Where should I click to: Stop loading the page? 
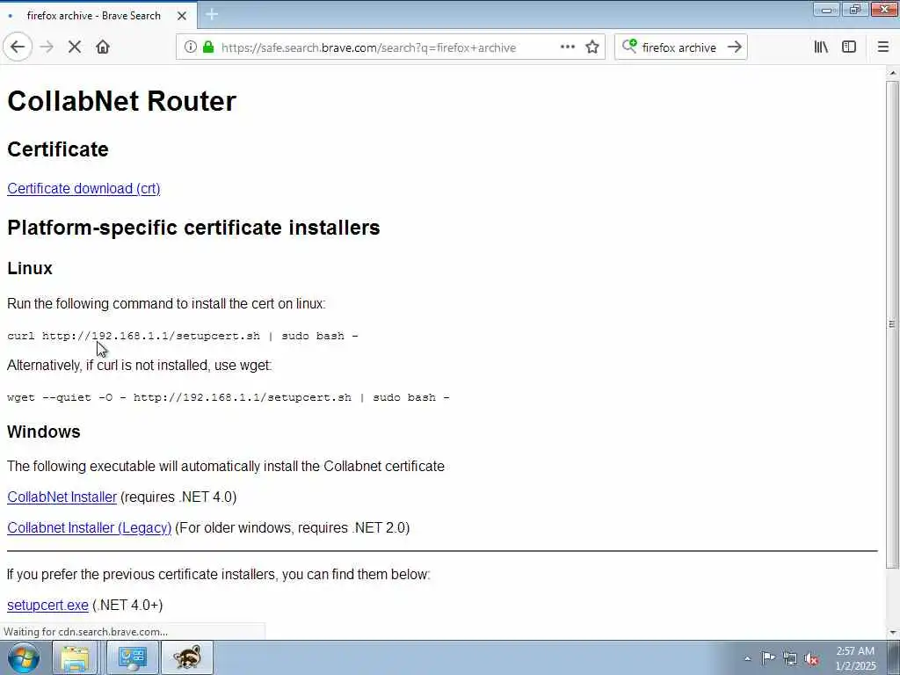coord(75,47)
